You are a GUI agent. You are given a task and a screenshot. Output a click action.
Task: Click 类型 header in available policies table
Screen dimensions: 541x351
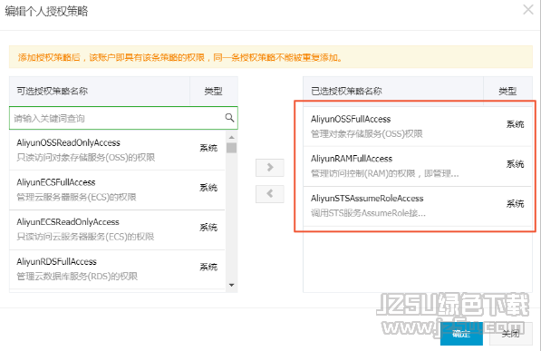click(x=213, y=92)
